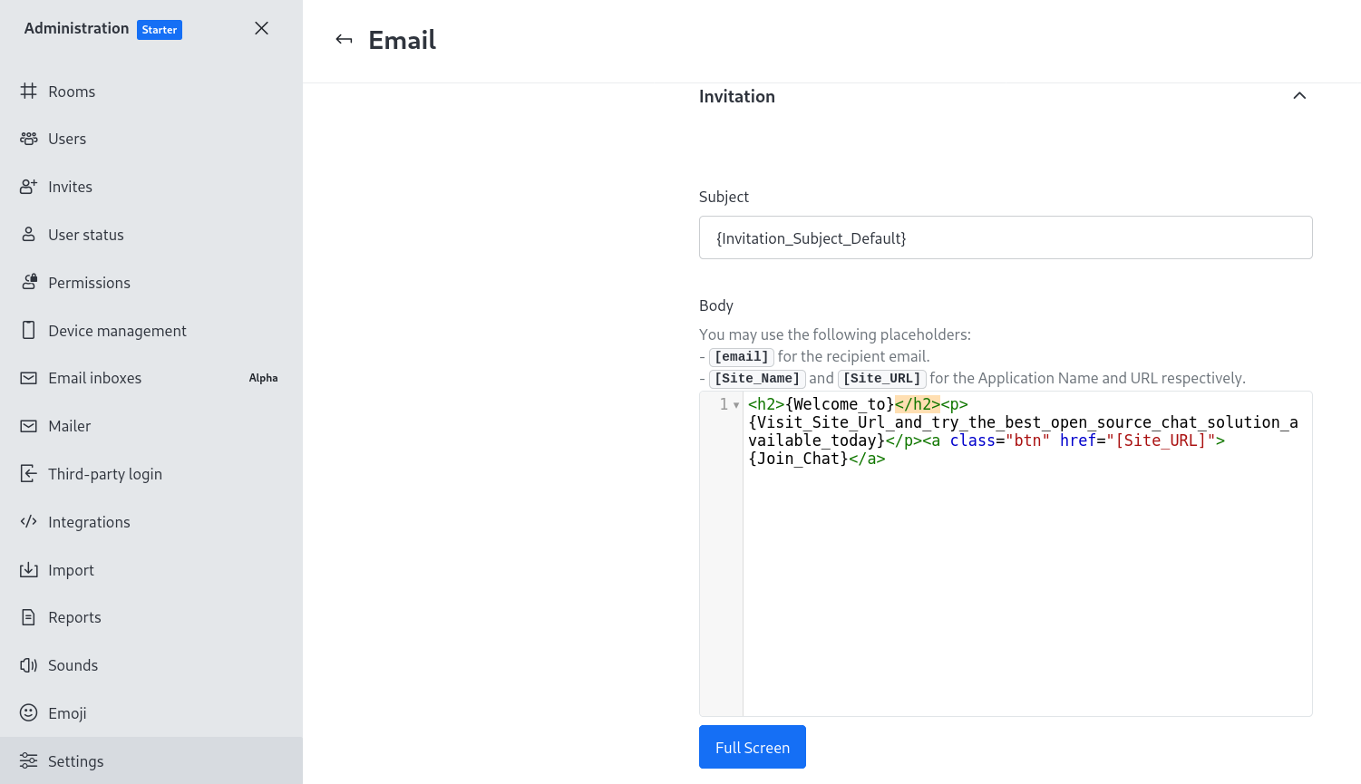This screenshot has width=1361, height=784.
Task: Click the Administration sidebar title
Action: pos(77,28)
